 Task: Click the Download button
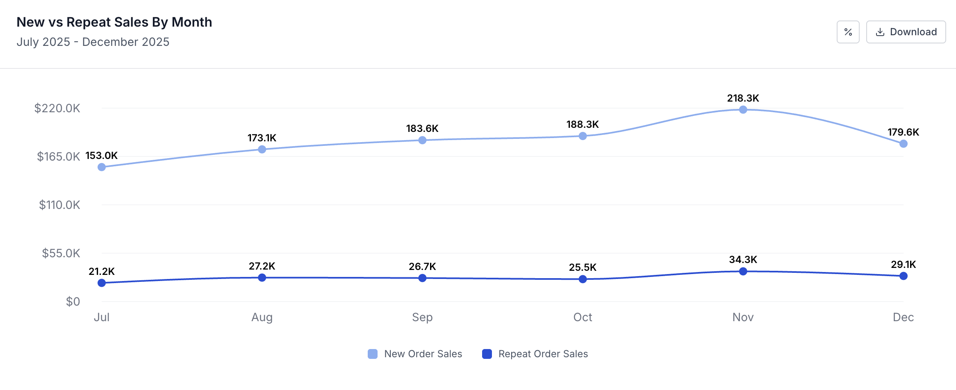point(906,32)
